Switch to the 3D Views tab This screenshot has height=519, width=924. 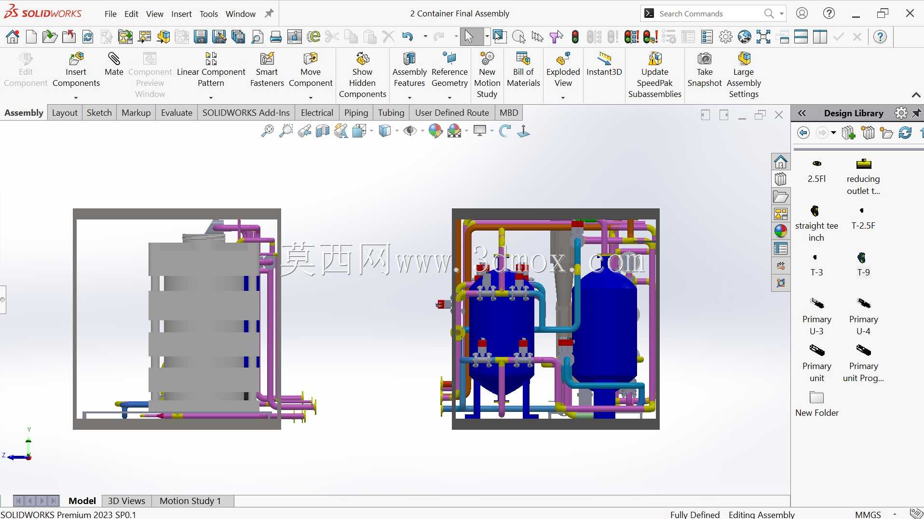pos(126,501)
